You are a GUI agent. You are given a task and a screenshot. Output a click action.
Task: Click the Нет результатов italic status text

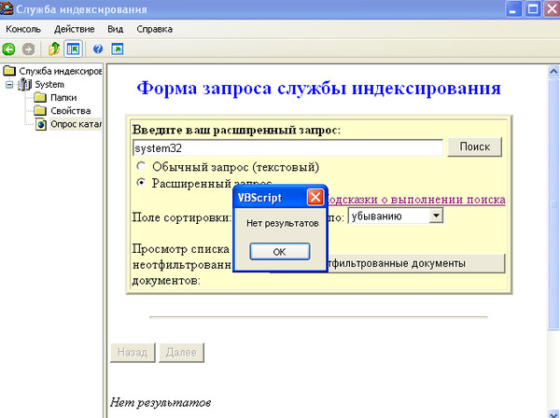point(161,402)
